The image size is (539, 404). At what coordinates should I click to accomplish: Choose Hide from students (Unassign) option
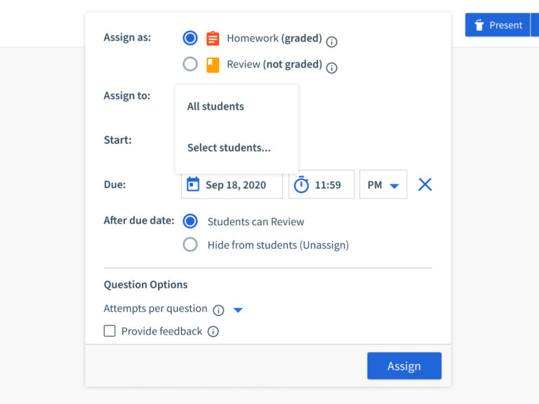(x=190, y=245)
